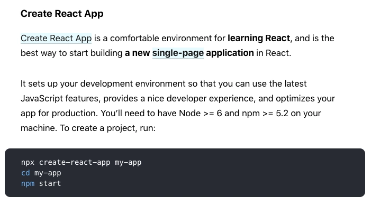Screen dimensions: 371x206
Task: Follow the single-page glossary link
Action: tap(178, 53)
